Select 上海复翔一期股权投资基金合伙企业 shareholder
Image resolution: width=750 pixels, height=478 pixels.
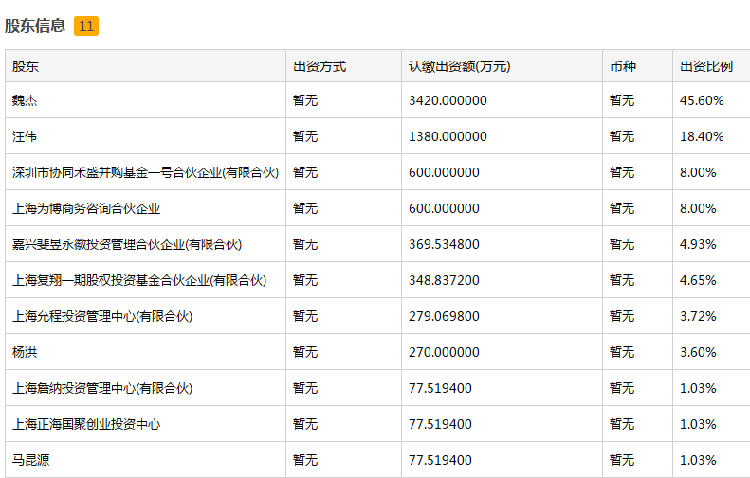coord(139,280)
